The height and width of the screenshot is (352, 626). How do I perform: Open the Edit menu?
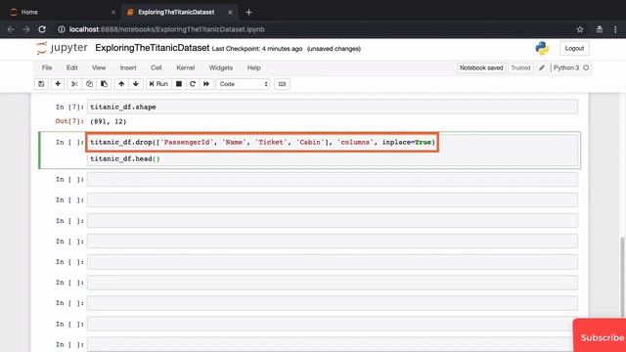tap(71, 67)
